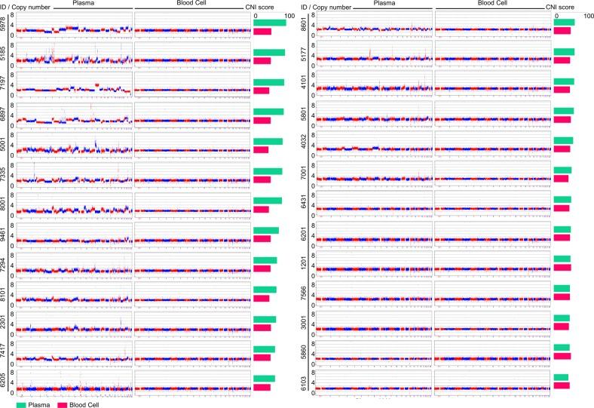
Task: Click the CNI score header above sample 8601
Action: [560, 8]
